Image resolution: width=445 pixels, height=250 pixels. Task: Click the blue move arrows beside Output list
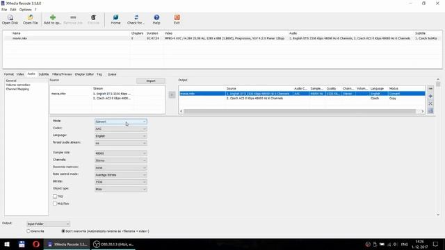(430, 97)
